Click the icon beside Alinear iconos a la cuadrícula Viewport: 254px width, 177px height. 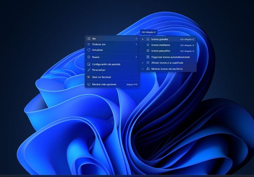[148, 63]
